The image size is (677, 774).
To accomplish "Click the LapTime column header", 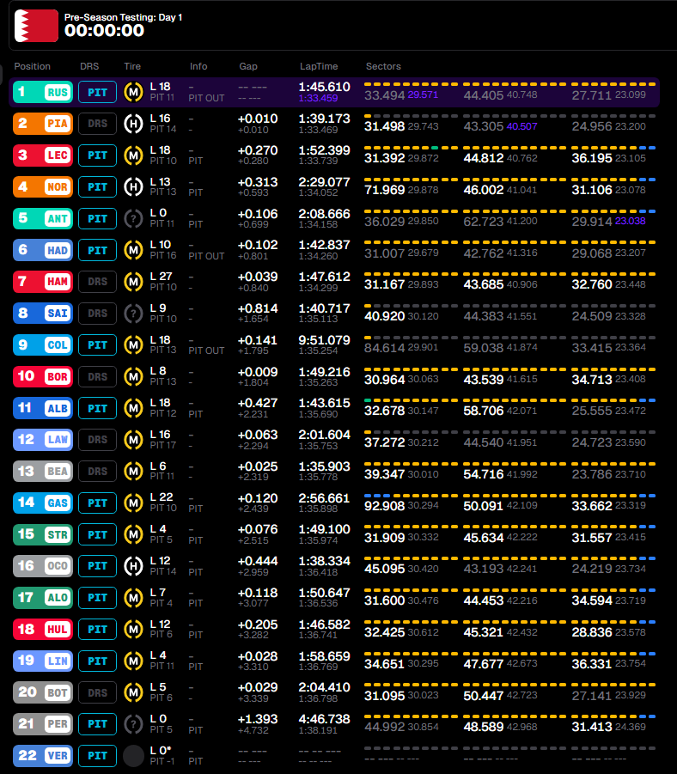I will tap(319, 66).
